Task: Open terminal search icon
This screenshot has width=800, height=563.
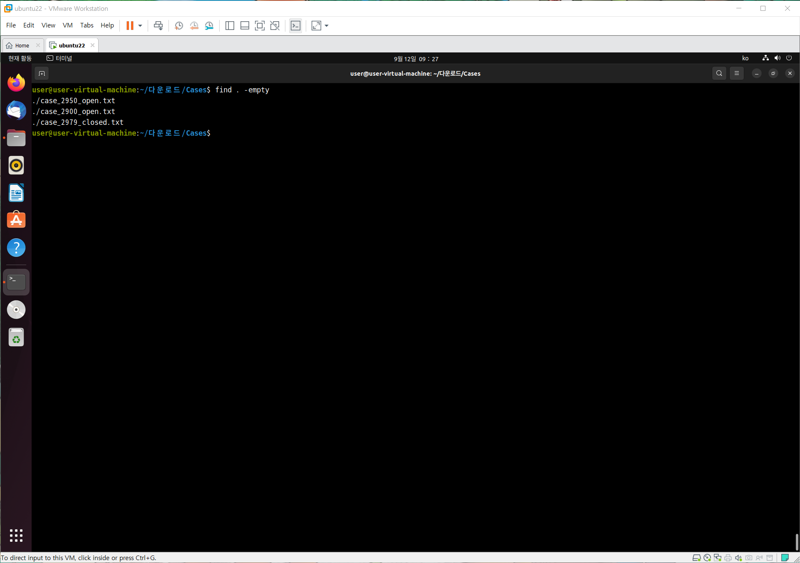Action: click(719, 73)
